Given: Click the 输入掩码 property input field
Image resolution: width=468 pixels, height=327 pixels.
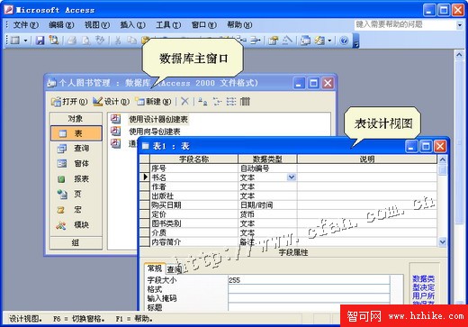Looking at the screenshot, I should coord(309,298).
